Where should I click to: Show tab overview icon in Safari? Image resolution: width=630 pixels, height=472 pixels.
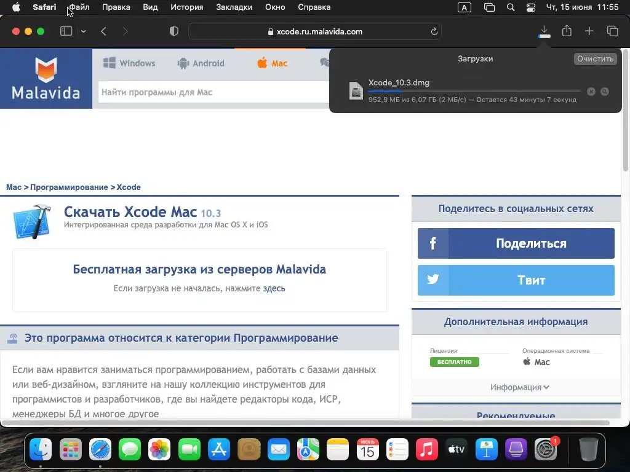click(x=612, y=31)
